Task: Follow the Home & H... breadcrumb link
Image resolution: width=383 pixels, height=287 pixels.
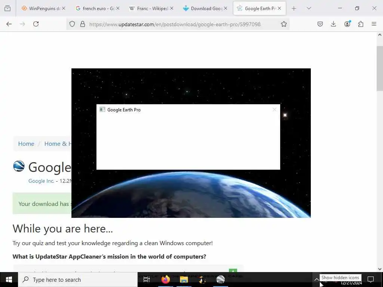Action: [58, 144]
